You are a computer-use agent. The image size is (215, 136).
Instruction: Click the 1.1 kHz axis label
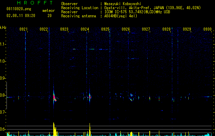pyautogui.click(x=3, y=44)
